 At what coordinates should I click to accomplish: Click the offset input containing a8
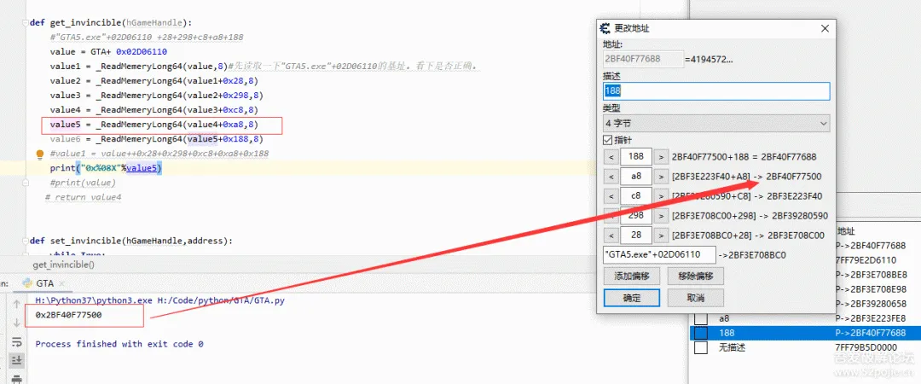[635, 177]
